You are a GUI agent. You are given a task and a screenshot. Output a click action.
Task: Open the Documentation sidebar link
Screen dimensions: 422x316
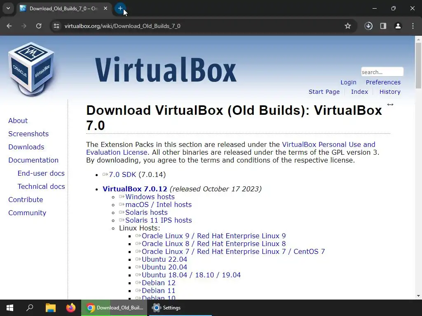click(x=33, y=160)
